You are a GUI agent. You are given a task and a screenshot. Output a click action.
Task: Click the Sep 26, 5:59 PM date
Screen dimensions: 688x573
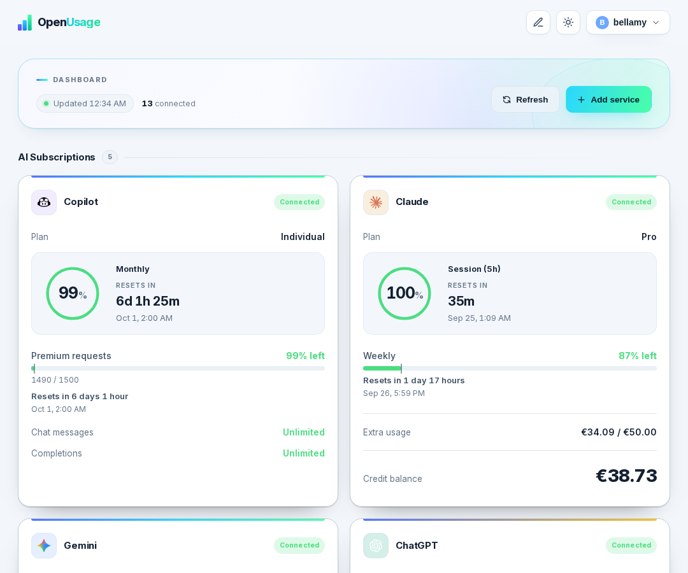click(394, 393)
